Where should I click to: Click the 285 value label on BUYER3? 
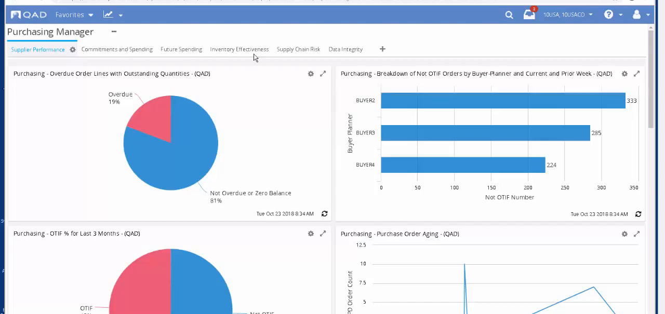596,133
